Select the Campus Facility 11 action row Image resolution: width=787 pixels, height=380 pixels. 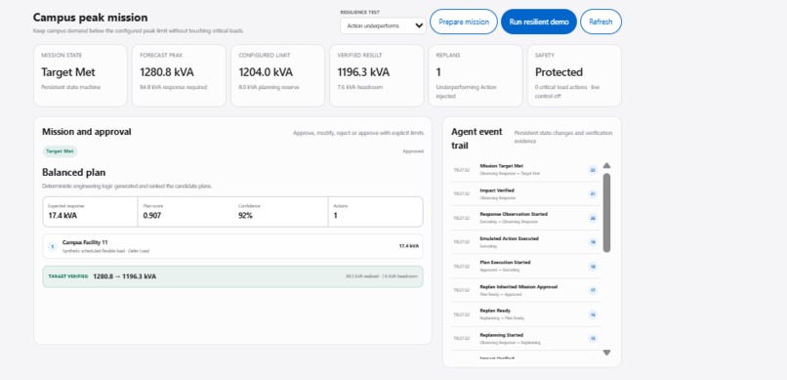(233, 246)
